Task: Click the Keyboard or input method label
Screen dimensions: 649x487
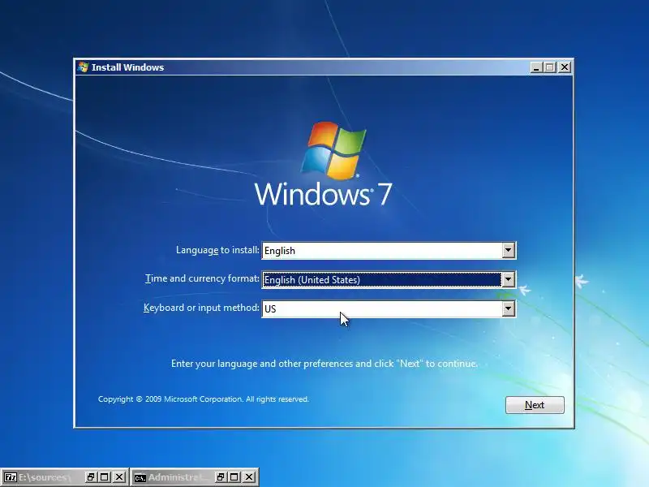Action: (x=201, y=308)
